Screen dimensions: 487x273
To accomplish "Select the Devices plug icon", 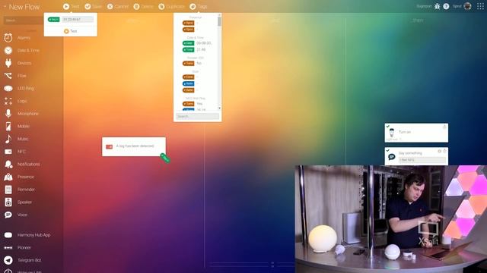I will point(8,63).
